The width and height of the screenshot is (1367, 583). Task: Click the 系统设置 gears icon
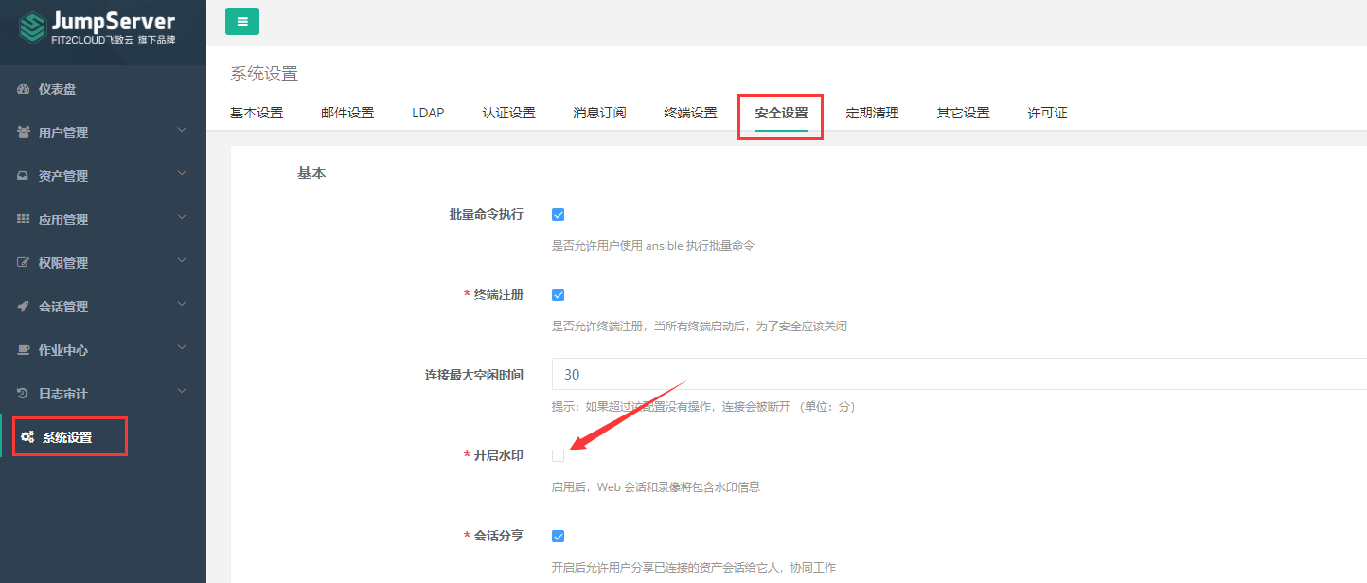tap(27, 435)
